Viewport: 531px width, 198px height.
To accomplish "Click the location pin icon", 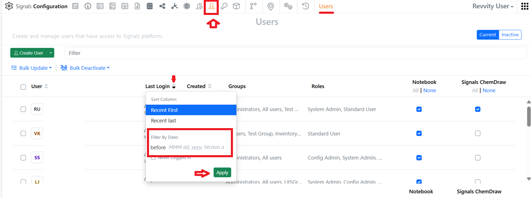I will tap(271, 7).
